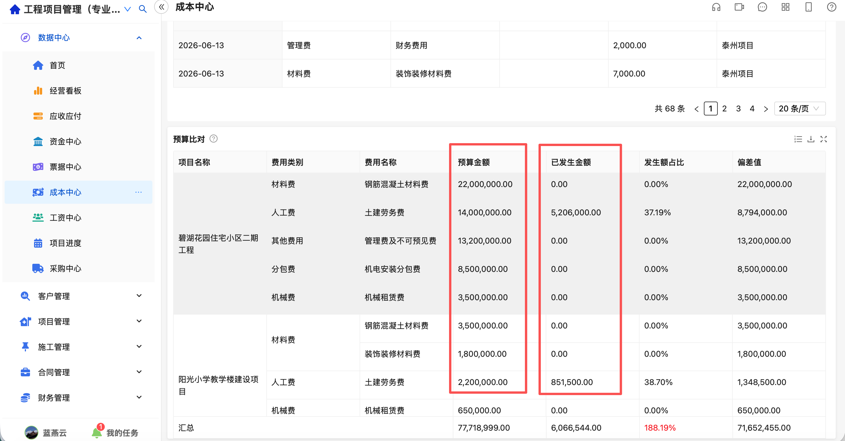
Task: Open 工资中心 menu item
Action: point(78,218)
